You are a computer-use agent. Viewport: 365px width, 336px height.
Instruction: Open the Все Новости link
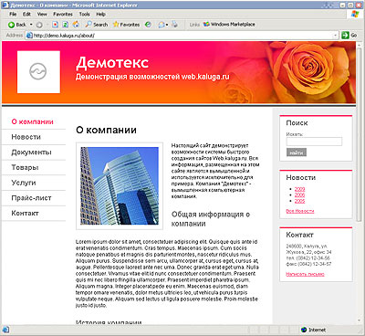coord(300,211)
